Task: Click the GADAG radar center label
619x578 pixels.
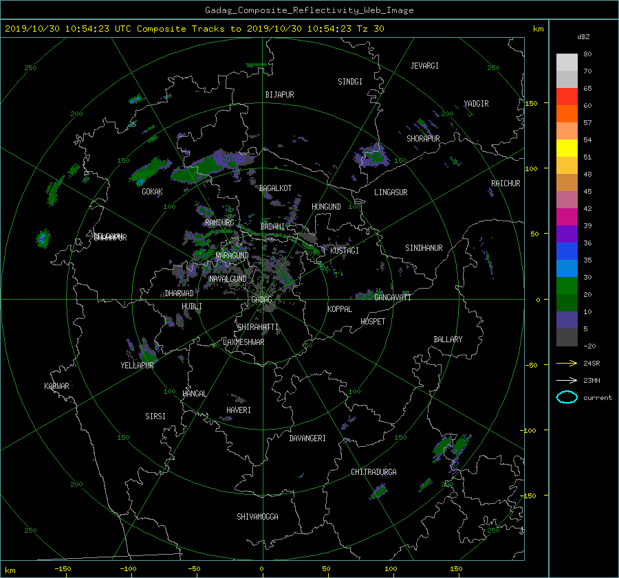Action: (261, 300)
